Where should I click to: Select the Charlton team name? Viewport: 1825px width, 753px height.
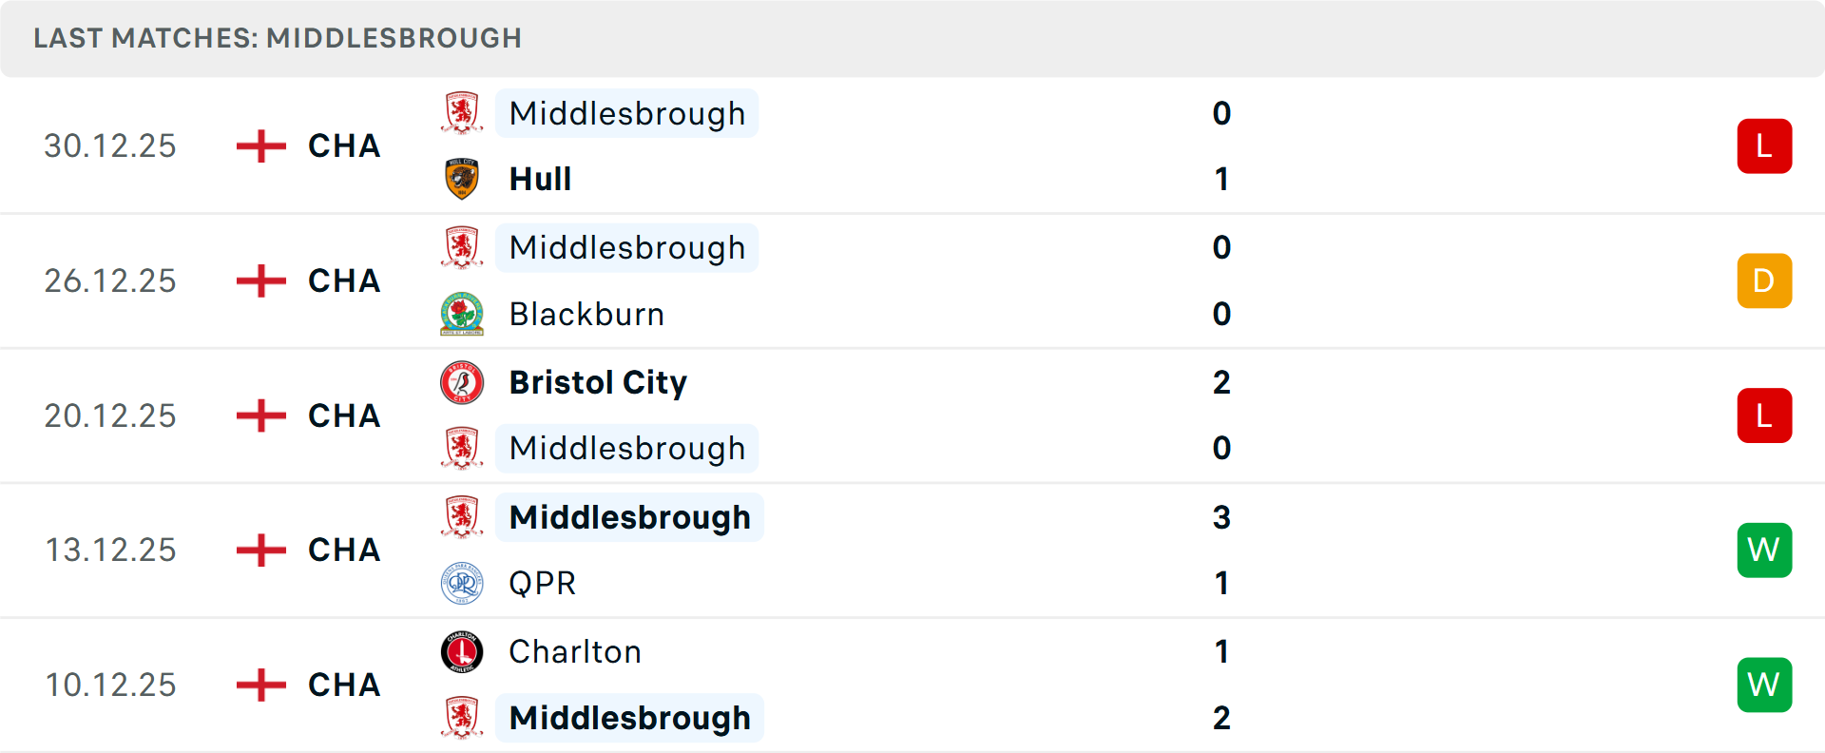(575, 651)
